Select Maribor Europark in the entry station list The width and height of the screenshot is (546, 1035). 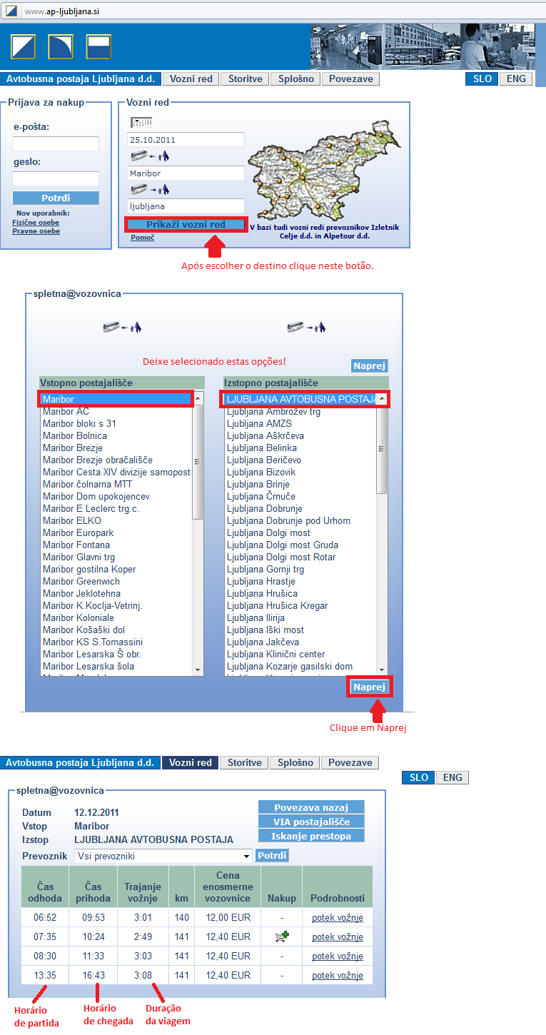click(78, 532)
